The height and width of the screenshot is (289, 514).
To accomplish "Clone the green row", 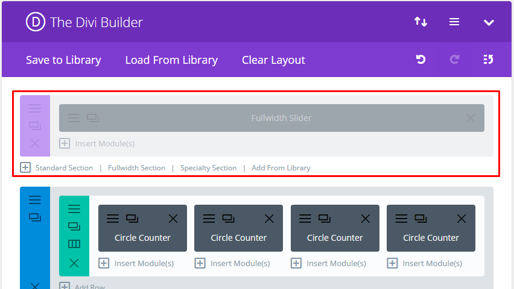I will coord(74,226).
